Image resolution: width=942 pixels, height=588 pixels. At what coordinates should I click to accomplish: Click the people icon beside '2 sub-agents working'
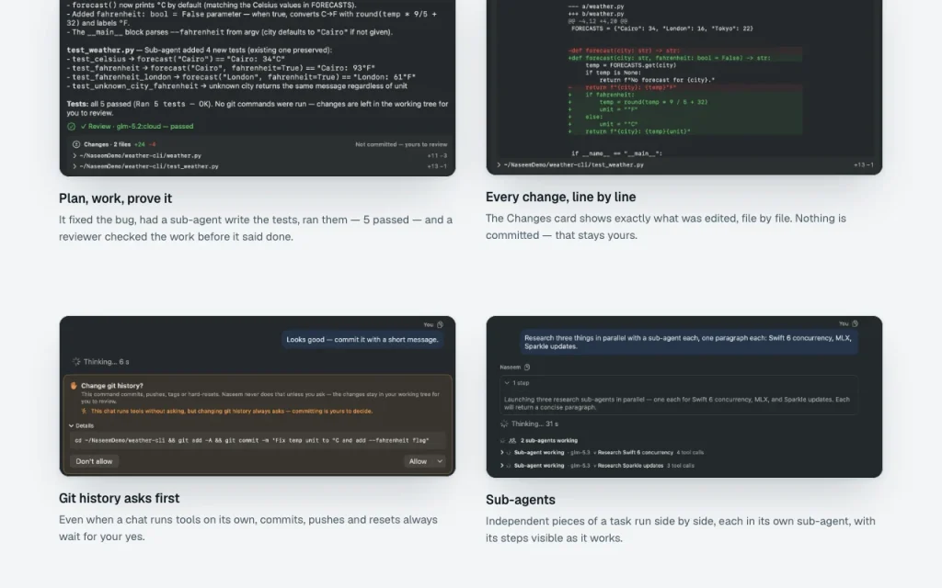512,440
